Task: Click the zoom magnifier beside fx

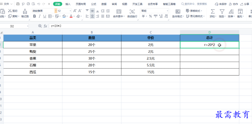Action: click(x=40, y=26)
